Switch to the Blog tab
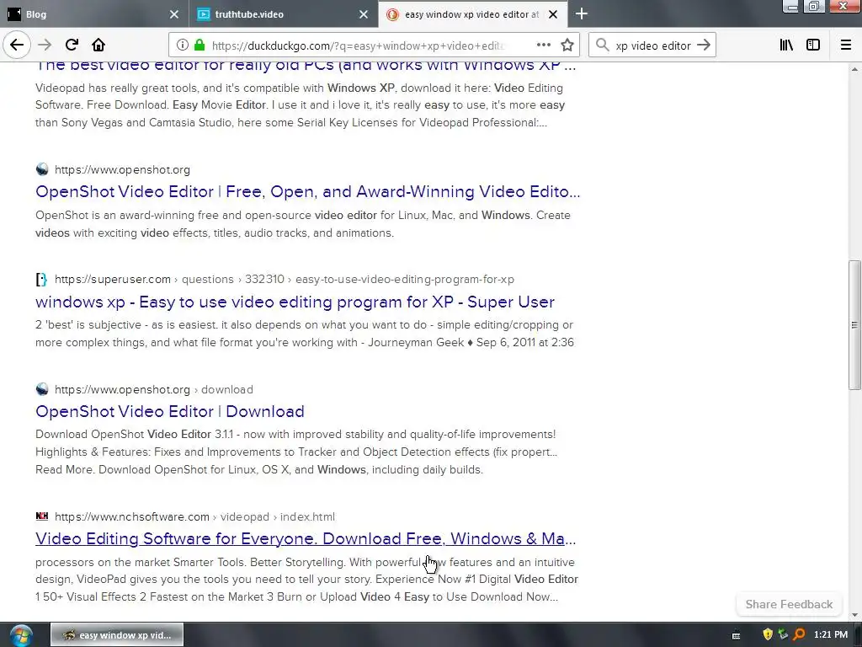The height and width of the screenshot is (647, 862). 94,14
